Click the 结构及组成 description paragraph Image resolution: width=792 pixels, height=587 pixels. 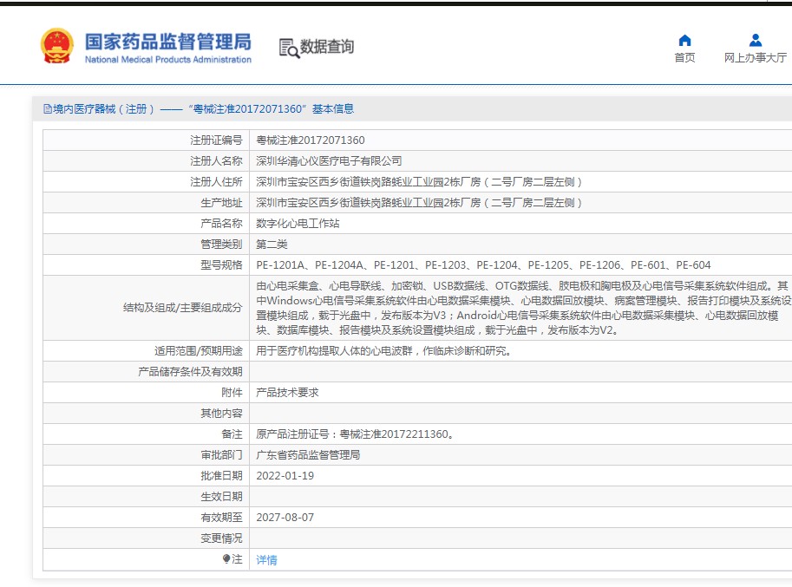pos(524,308)
